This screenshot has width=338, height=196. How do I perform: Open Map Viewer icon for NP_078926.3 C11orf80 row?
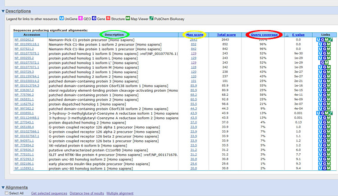329,150
